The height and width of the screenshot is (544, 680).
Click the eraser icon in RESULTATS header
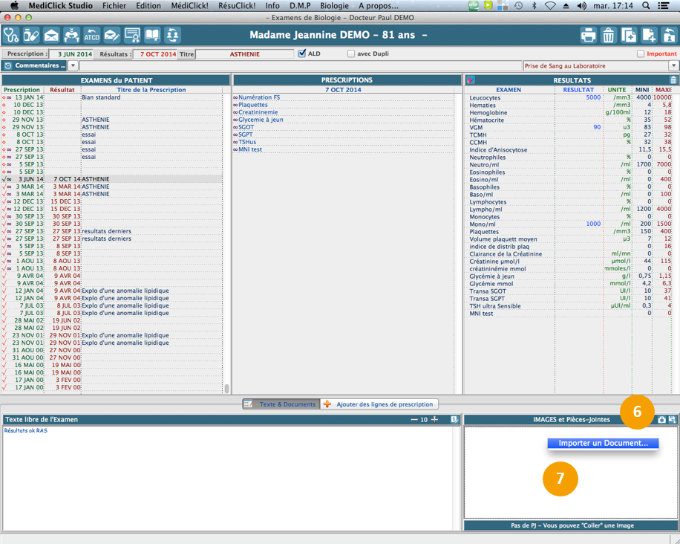pyautogui.click(x=471, y=80)
